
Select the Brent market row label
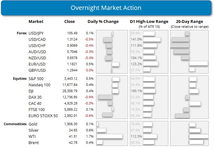coord(34,143)
